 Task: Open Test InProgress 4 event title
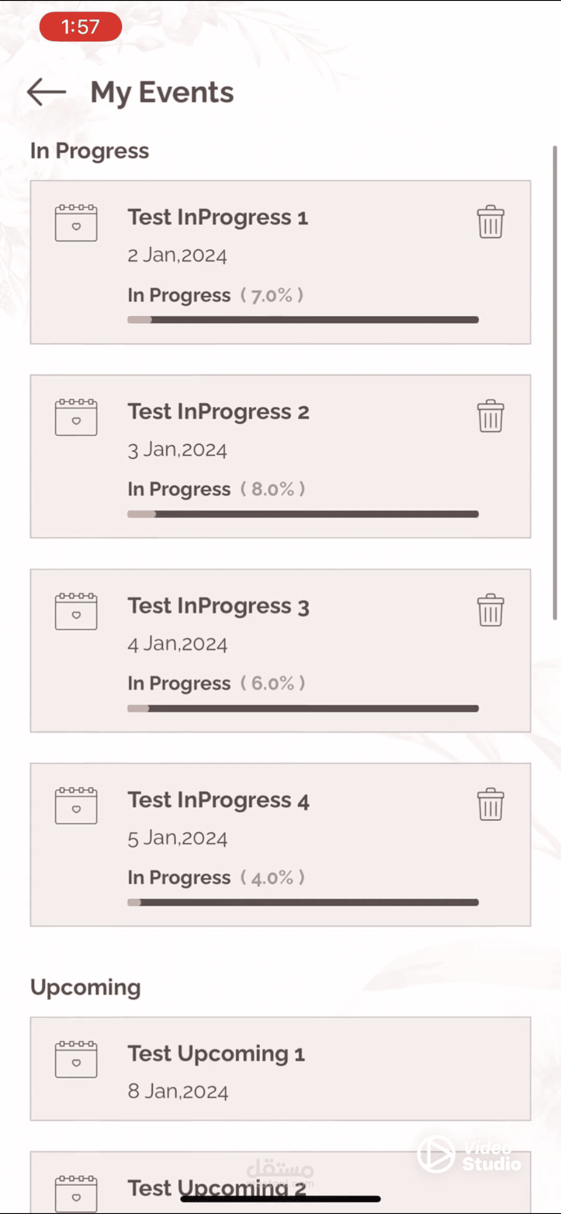pyautogui.click(x=218, y=800)
